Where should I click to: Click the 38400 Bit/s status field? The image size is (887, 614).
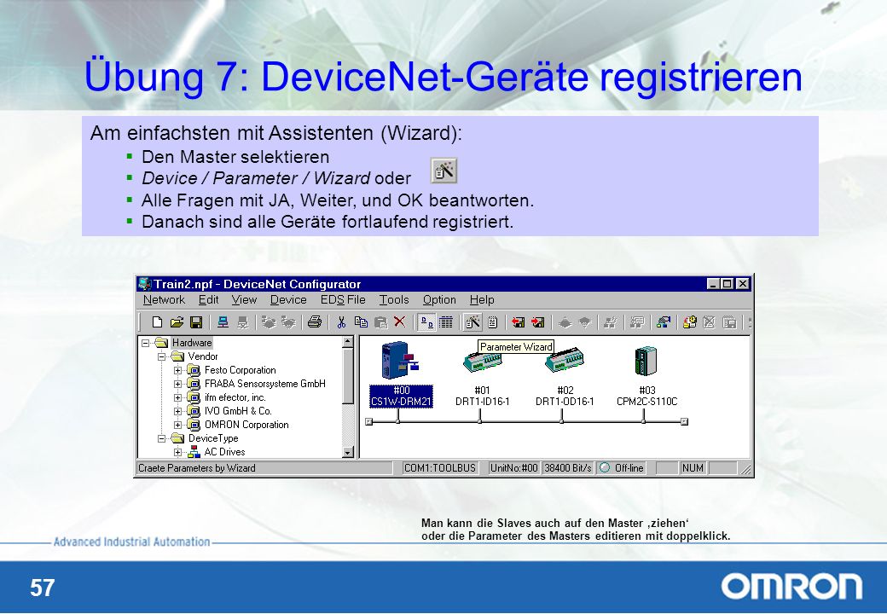(567, 468)
